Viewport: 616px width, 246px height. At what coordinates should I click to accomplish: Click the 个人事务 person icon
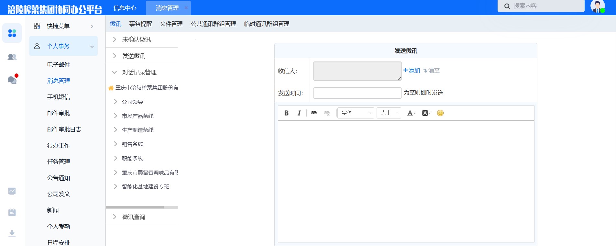37,46
